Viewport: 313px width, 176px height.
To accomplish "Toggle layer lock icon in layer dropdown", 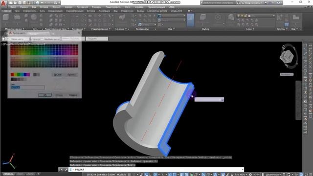I will [246, 16].
